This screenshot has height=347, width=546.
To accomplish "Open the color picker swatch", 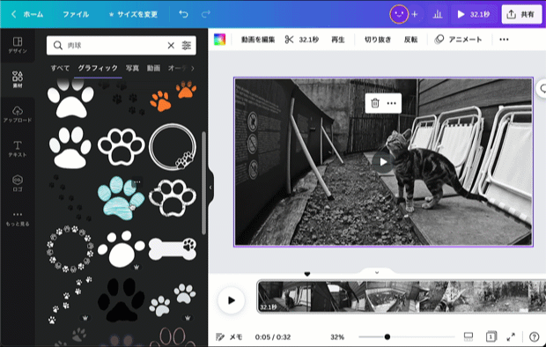I will coord(220,40).
